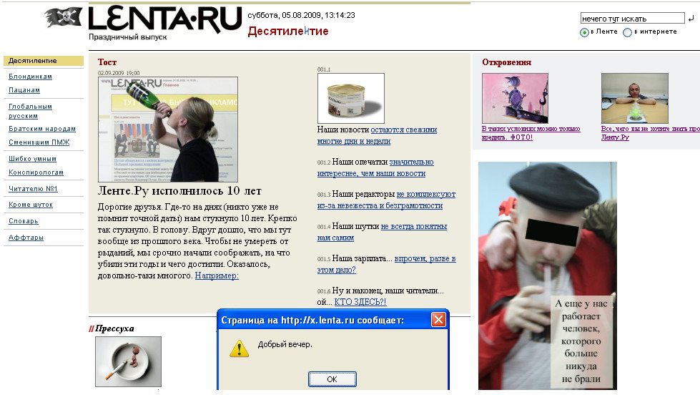This screenshot has height=395, width=700.
Task: Open the Братским народам sidebar link
Action: click(x=42, y=129)
